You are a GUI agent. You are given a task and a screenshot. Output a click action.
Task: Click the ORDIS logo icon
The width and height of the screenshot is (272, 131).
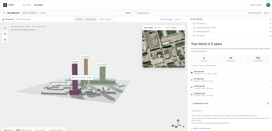(x=5, y=5)
